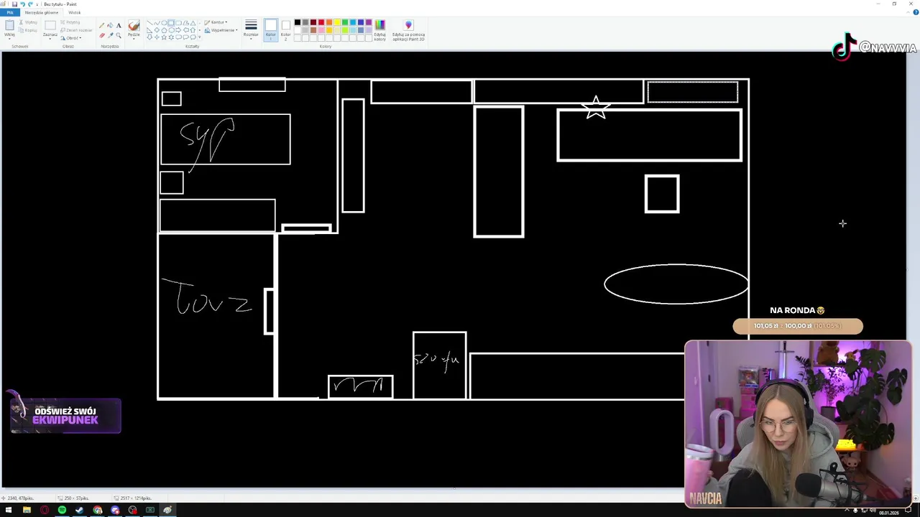Open Edytuj kolory color editor
Screen dimensions: 920x517
[x=379, y=32]
